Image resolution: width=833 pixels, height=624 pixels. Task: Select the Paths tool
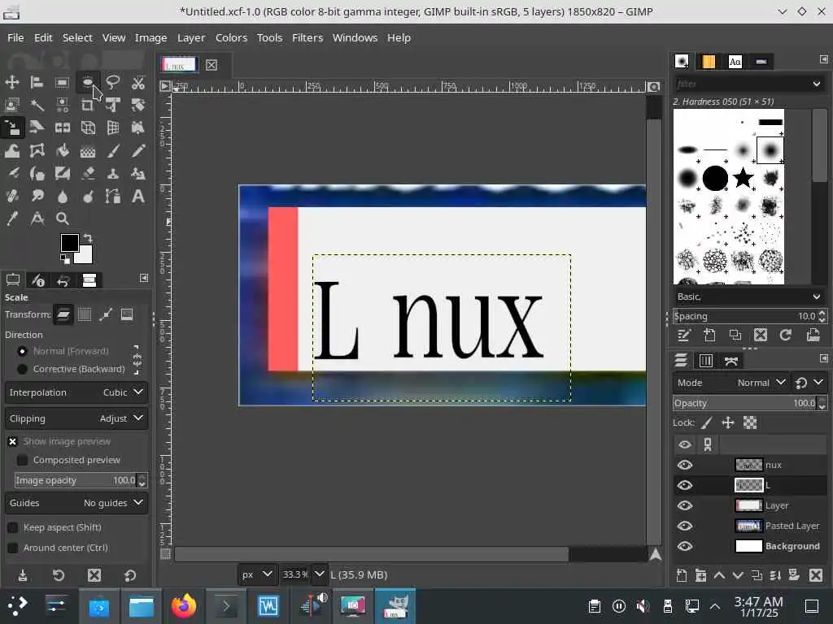(x=112, y=197)
